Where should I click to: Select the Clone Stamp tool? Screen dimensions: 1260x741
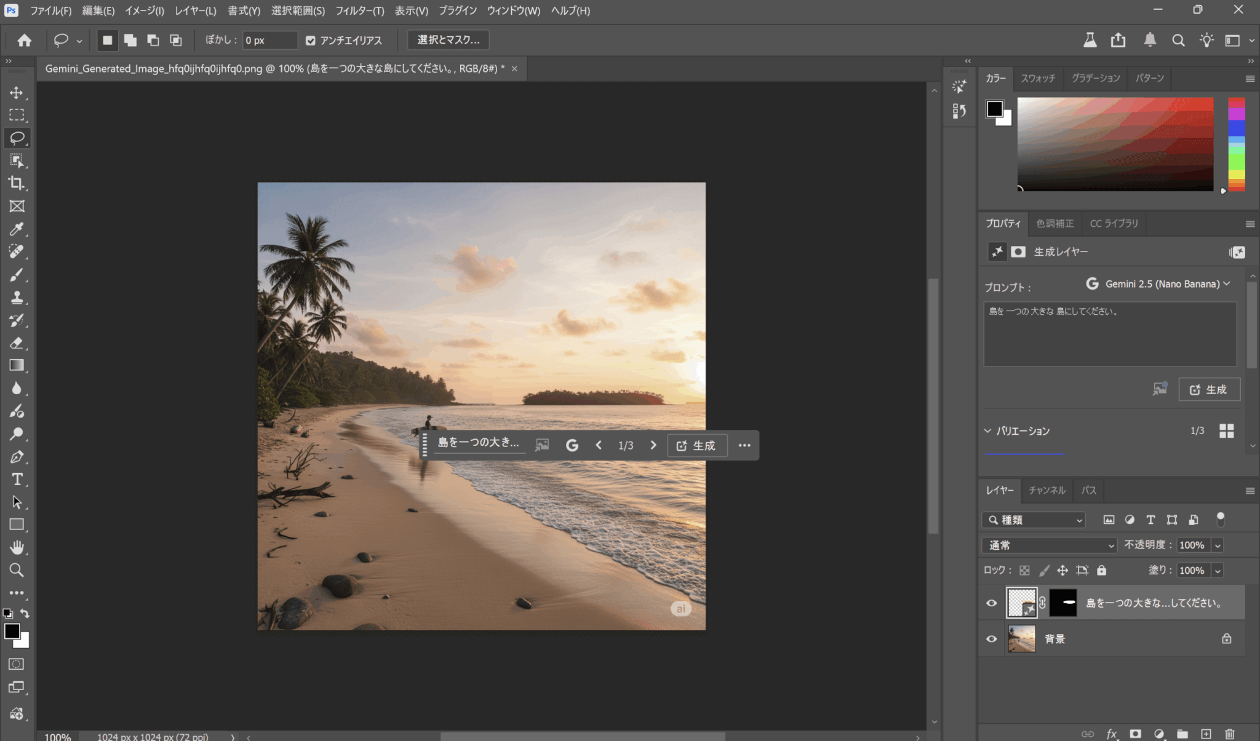coord(17,298)
